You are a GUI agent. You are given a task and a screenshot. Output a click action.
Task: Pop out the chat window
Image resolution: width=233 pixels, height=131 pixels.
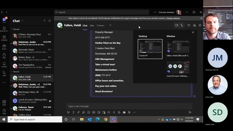coord(200,25)
